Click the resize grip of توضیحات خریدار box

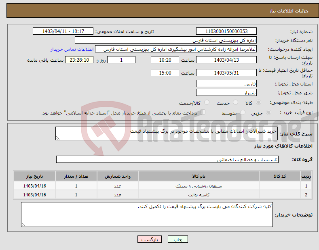[x=23, y=225]
